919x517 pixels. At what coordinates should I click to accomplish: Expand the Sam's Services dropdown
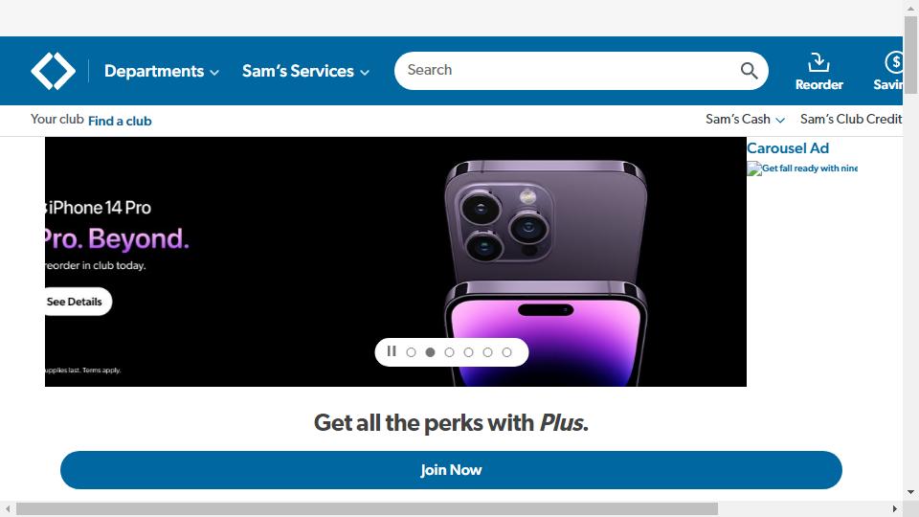306,71
